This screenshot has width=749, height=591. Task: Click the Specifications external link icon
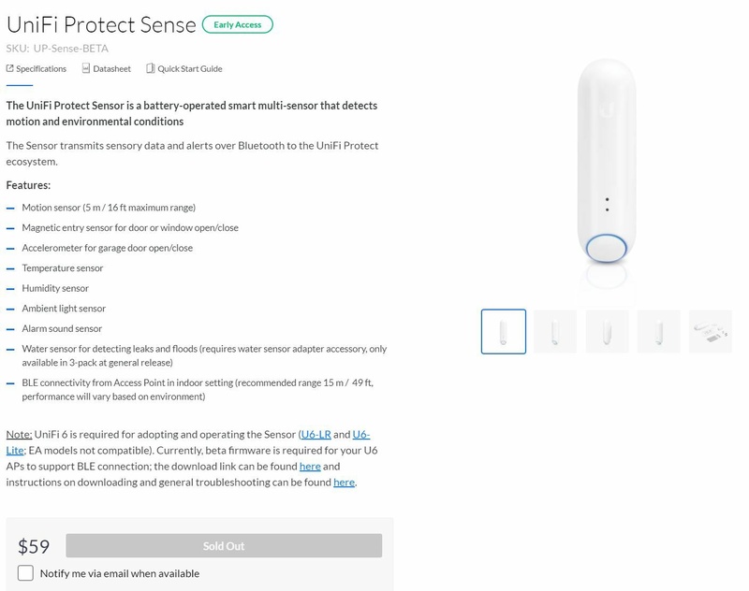(x=9, y=68)
